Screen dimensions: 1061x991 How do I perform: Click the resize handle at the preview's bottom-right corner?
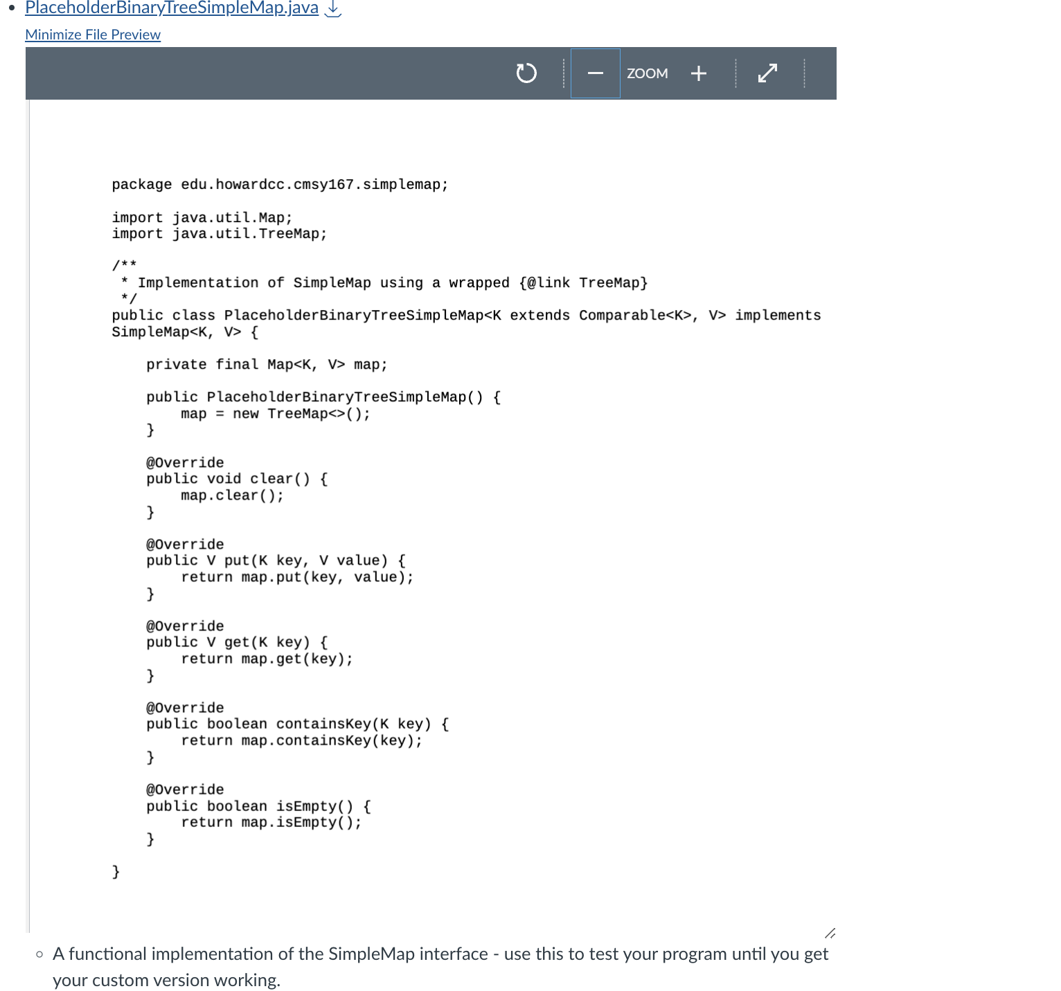pos(830,933)
